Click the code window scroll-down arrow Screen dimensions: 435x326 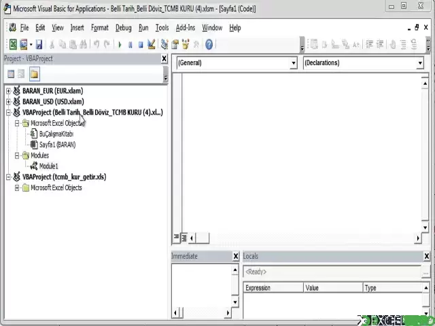(x=425, y=228)
